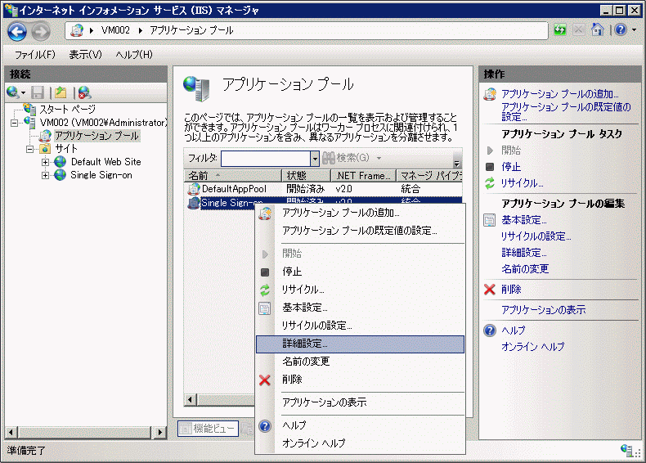Open the ヘルプ(H) menu

tap(134, 55)
